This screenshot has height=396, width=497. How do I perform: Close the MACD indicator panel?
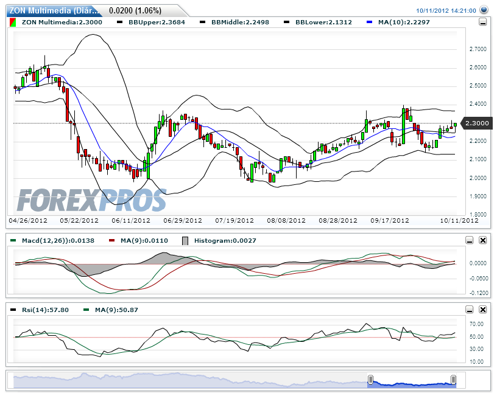click(482, 240)
